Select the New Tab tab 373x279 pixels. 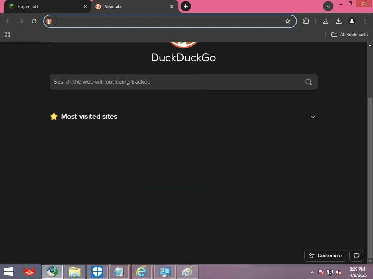[135, 7]
